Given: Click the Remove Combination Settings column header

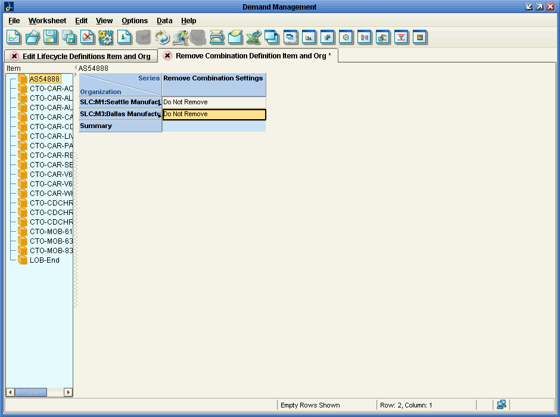Looking at the screenshot, I should [214, 85].
